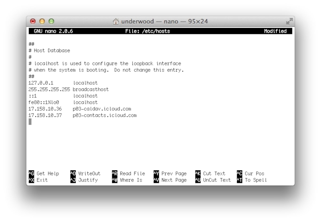Click the 'Do not change this entry' line
The width and height of the screenshot is (321, 222).
106,70
